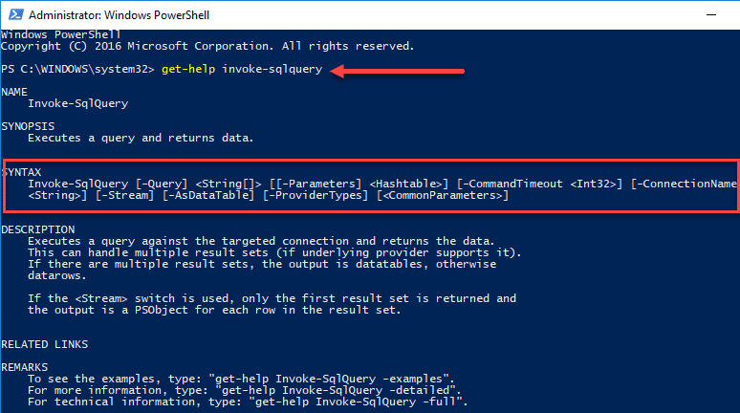The height and width of the screenshot is (413, 740).
Task: Click the Administrator: Windows PowerShell title text
Action: click(x=103, y=15)
